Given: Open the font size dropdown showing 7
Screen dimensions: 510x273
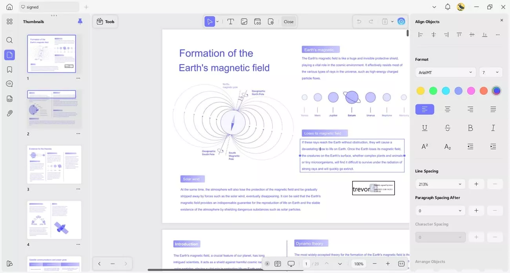Looking at the screenshot, I should 491,72.
